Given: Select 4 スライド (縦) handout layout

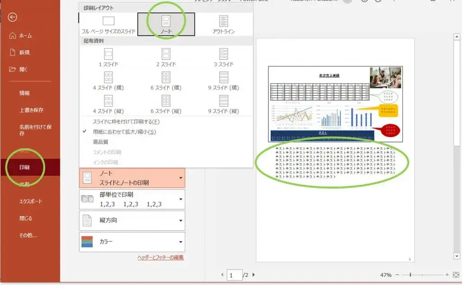Looking at the screenshot, I should coord(108,105).
